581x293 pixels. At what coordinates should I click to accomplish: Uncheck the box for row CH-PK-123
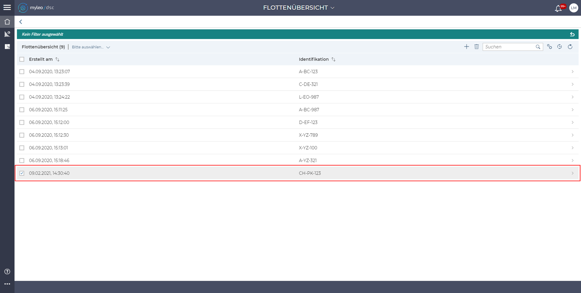coord(22,173)
